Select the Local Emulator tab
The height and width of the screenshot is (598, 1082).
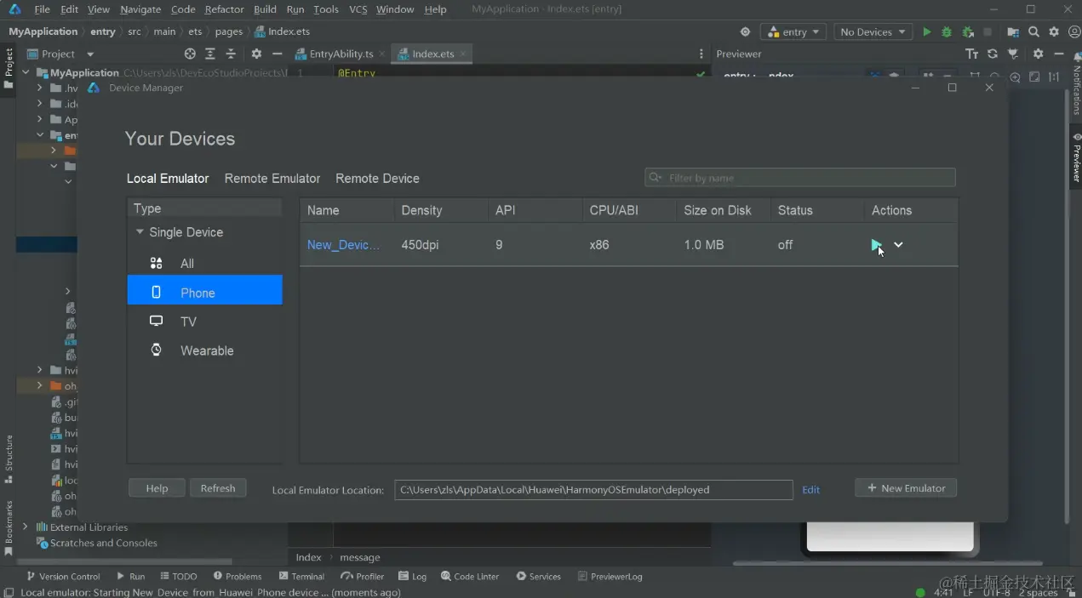tap(168, 179)
